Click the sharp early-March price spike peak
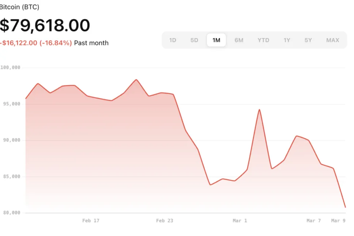 point(259,109)
